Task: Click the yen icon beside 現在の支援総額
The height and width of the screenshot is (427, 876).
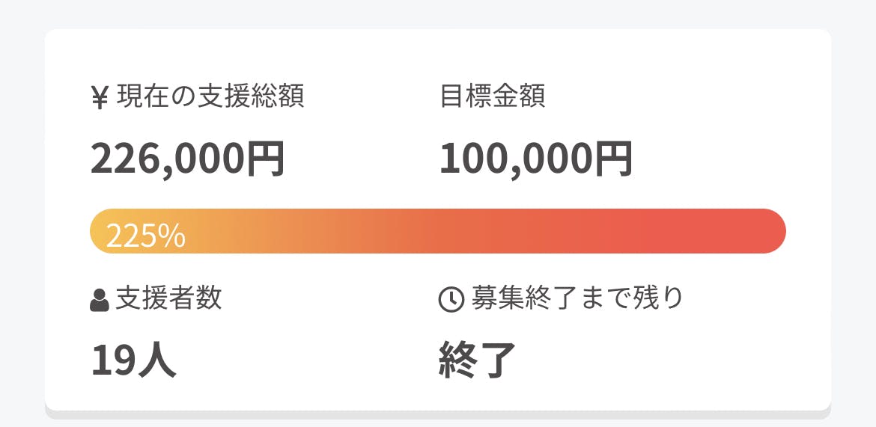Action: [x=100, y=97]
